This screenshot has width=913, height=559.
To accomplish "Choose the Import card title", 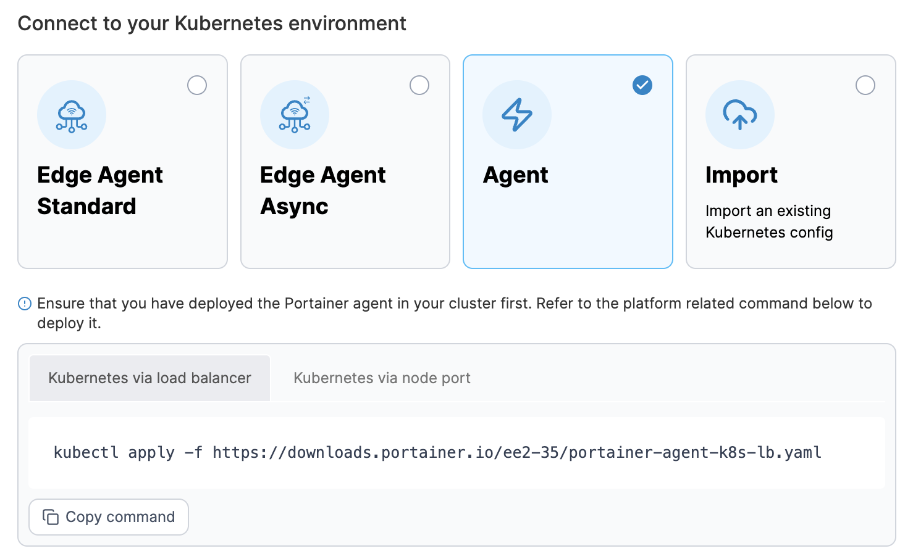I will coord(741,175).
